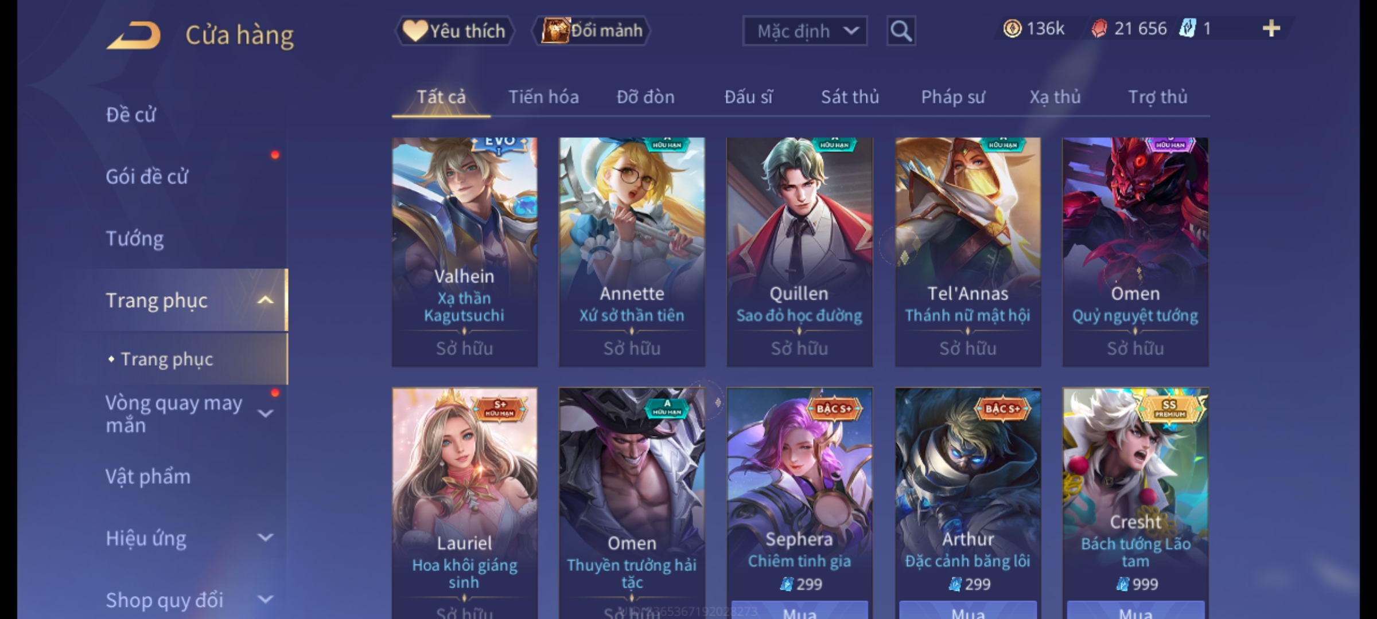Switch to the Pháp sư tab
This screenshot has height=619, width=1377.
952,97
